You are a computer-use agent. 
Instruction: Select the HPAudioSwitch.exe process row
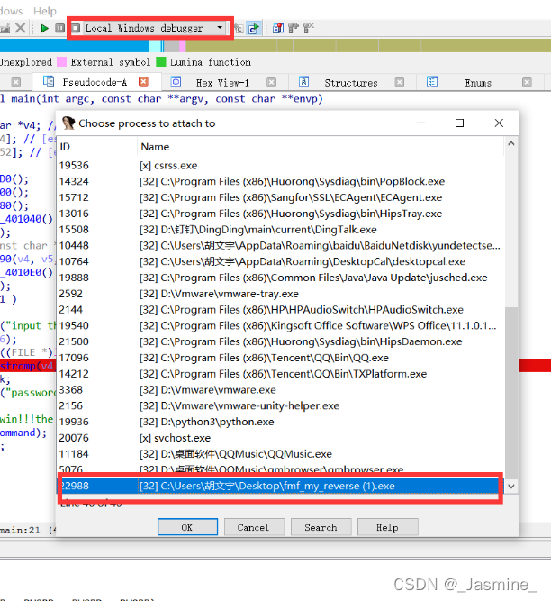[x=280, y=310]
